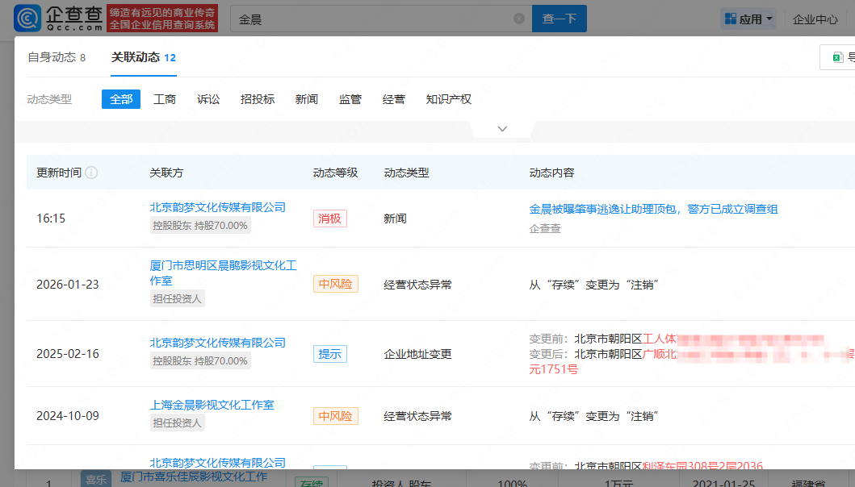Filter by 全部 dynamic type

coord(121,99)
